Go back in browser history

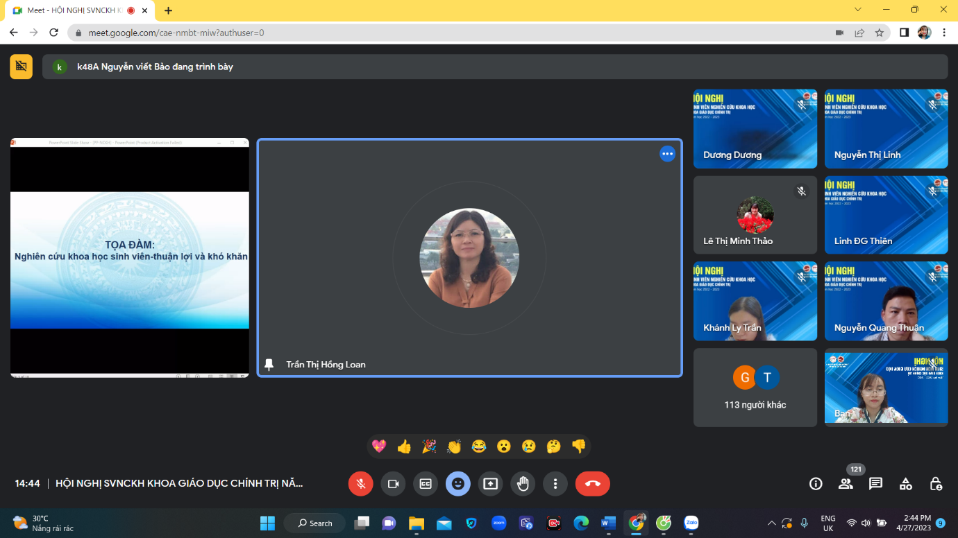[14, 33]
